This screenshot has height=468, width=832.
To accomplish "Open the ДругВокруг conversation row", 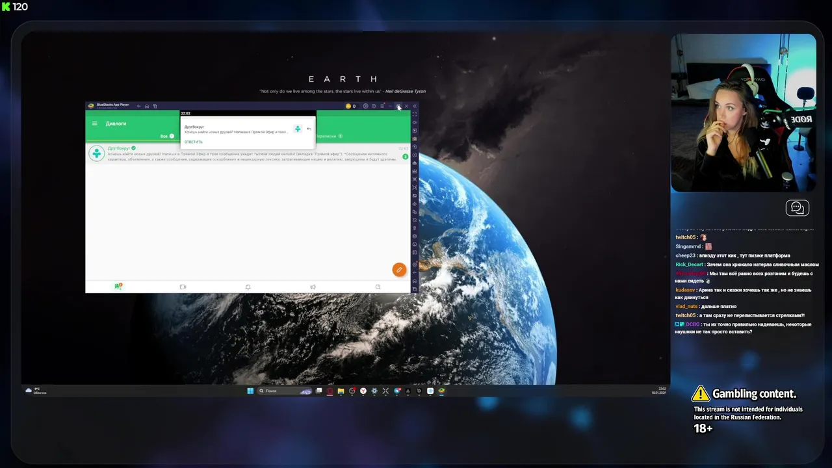I will pyautogui.click(x=248, y=154).
